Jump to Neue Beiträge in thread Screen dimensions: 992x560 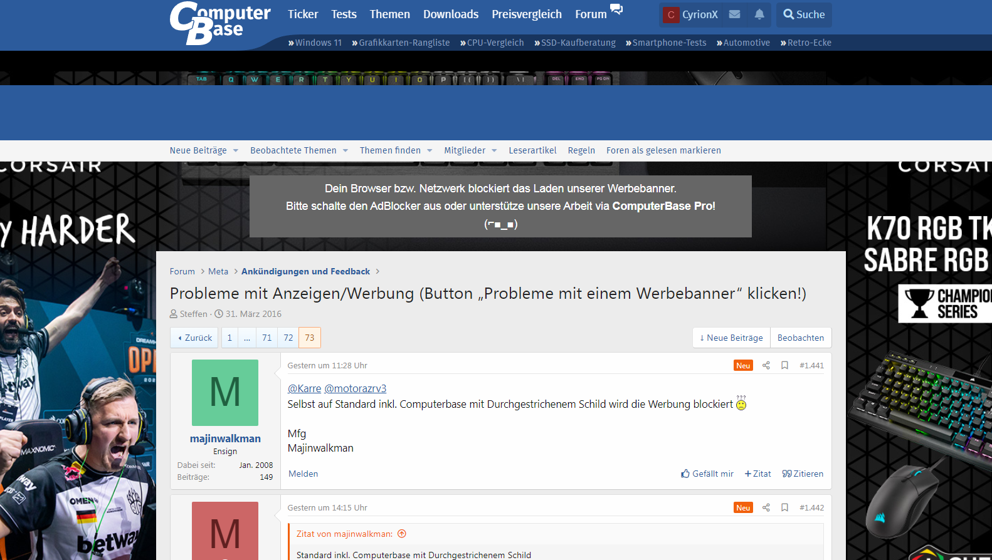coord(731,338)
